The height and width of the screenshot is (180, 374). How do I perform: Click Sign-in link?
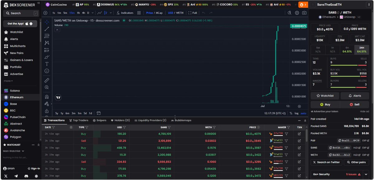click(34, 168)
